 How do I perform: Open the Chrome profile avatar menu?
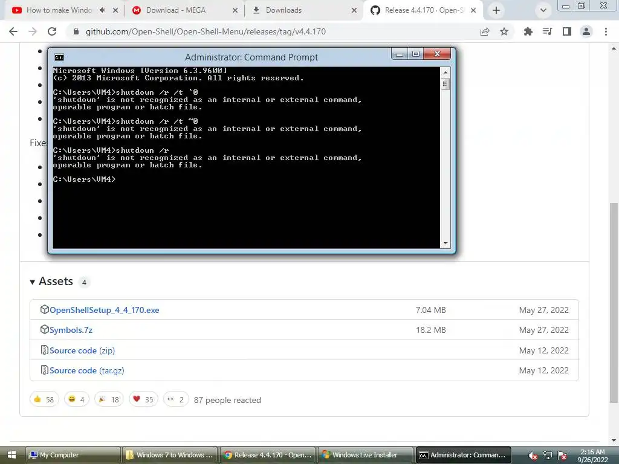[586, 31]
